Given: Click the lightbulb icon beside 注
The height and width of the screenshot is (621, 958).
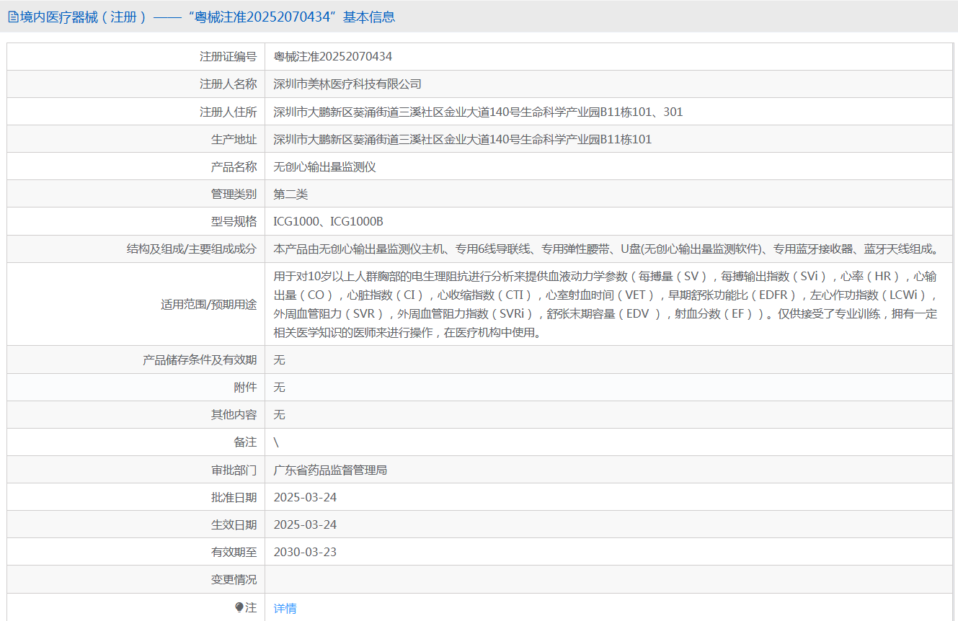Looking at the screenshot, I should point(239,608).
